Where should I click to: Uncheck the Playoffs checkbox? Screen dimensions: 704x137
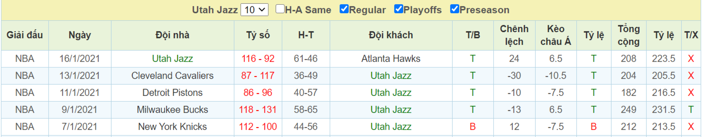(399, 9)
